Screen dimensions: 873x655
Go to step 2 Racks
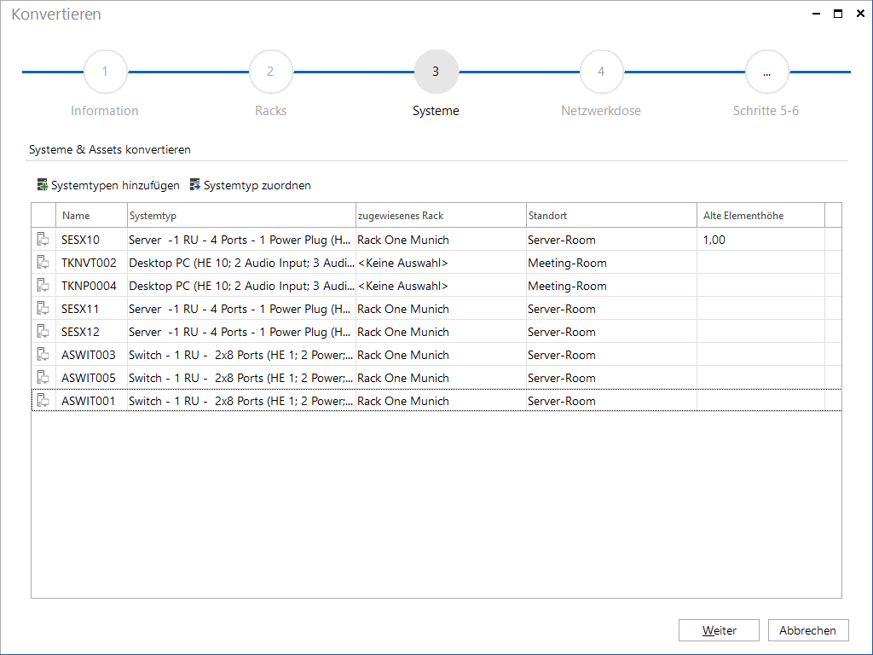(270, 72)
